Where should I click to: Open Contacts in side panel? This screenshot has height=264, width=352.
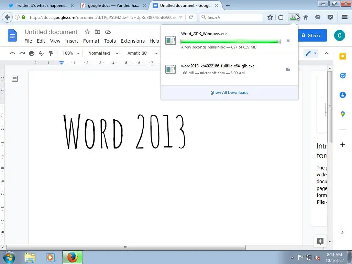click(343, 95)
